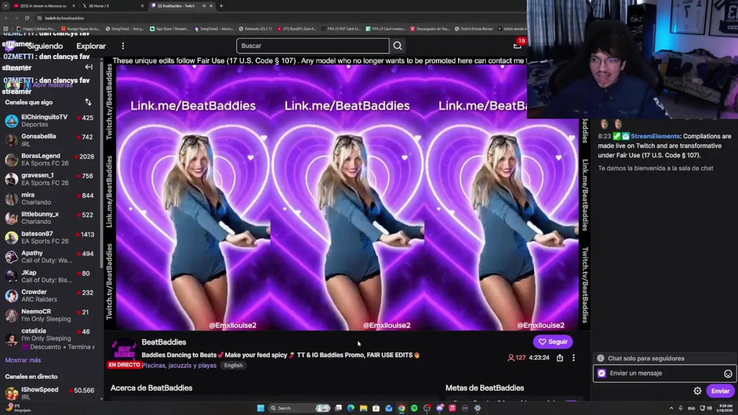This screenshot has height=415, width=738.
Task: Click the ENG language indicator in tray
Action: [x=692, y=408]
